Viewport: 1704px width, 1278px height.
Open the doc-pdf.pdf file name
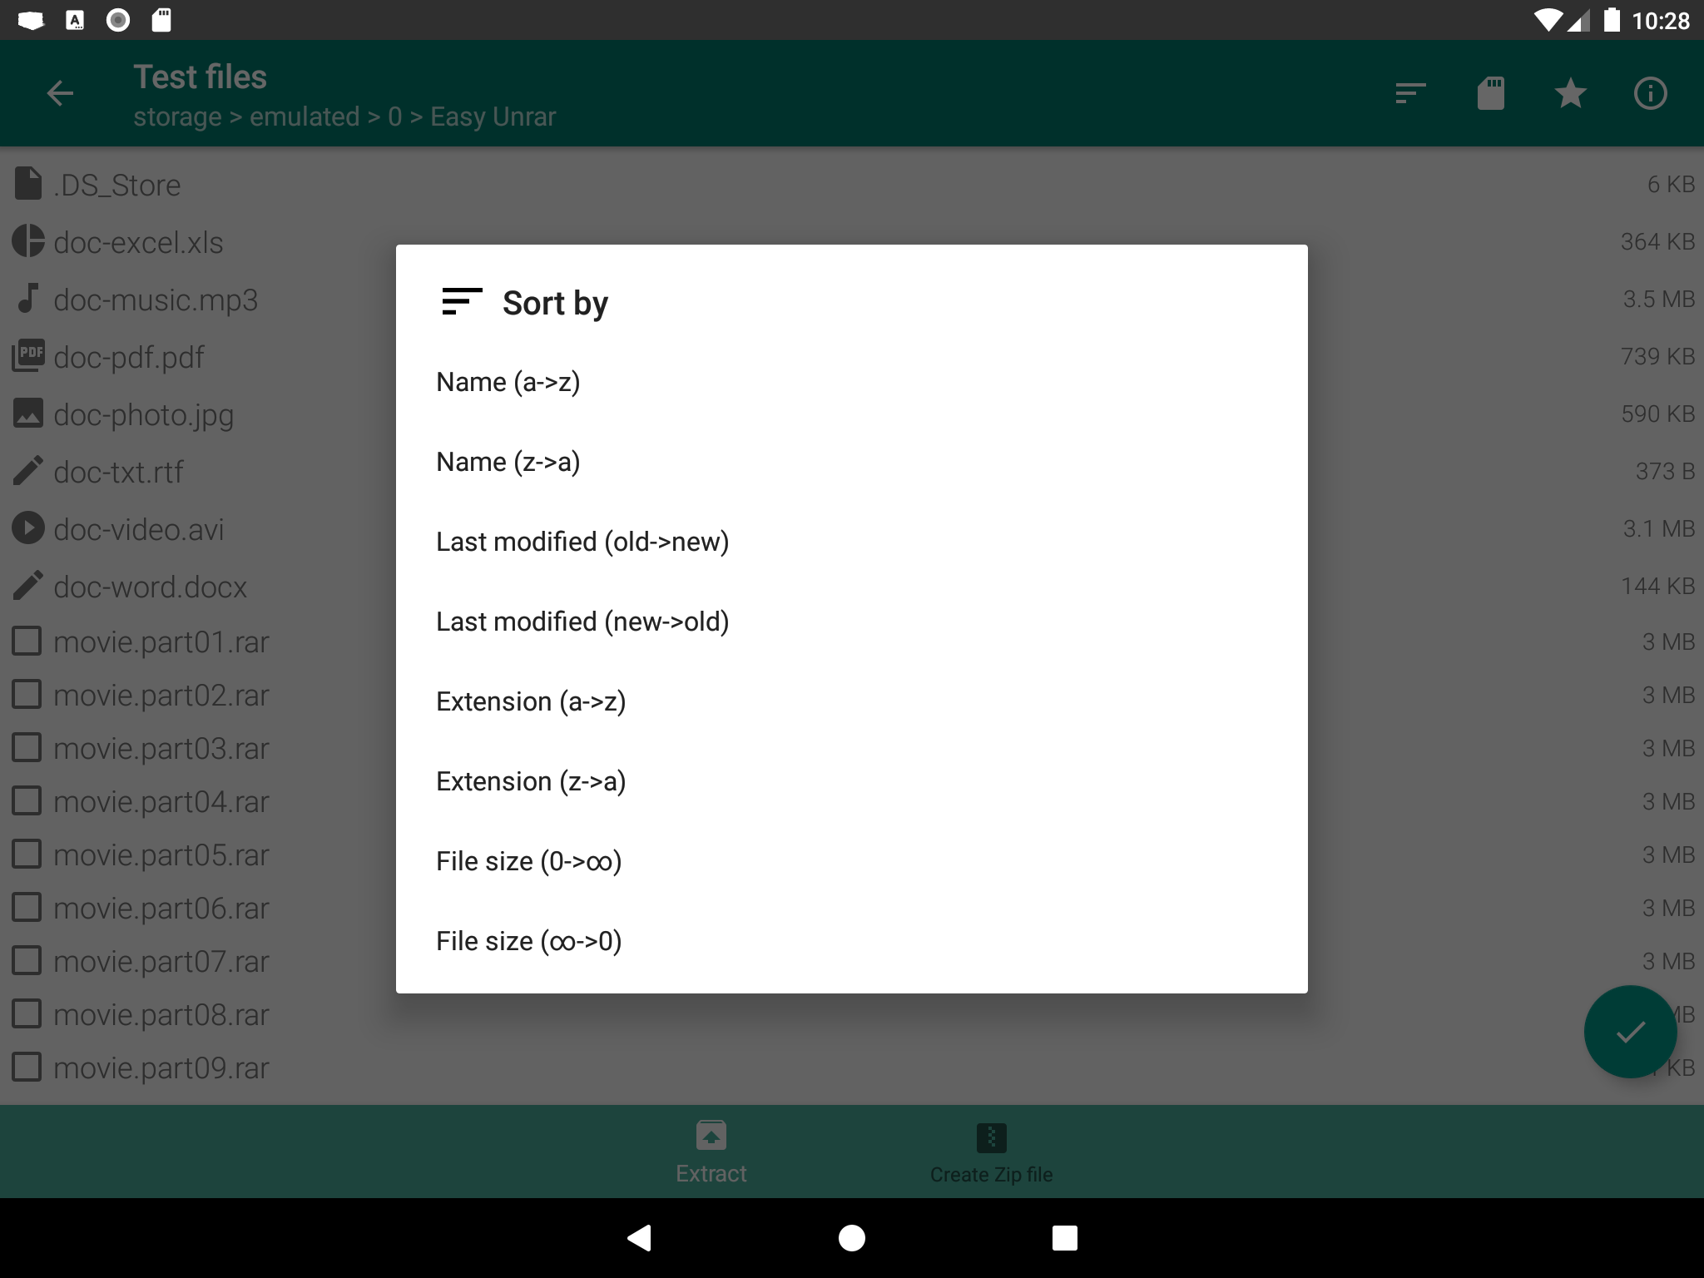129,357
